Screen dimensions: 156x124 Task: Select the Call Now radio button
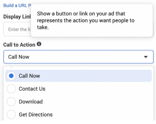[11, 76]
